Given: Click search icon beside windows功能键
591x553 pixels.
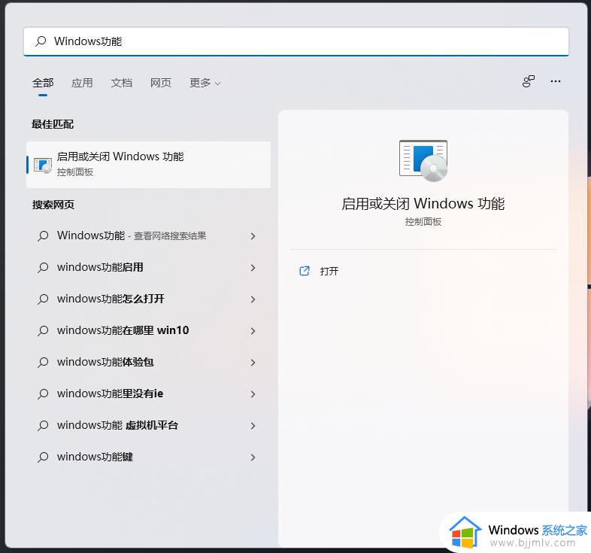Looking at the screenshot, I should (x=43, y=457).
